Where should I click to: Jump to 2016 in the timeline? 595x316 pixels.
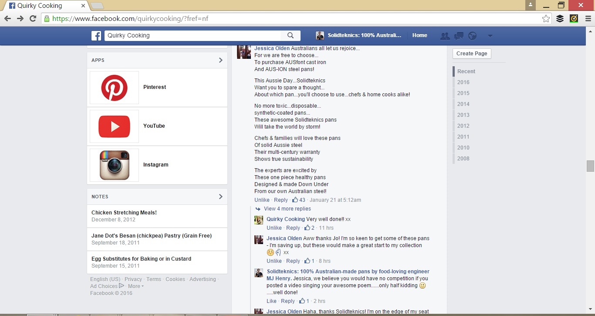point(463,82)
